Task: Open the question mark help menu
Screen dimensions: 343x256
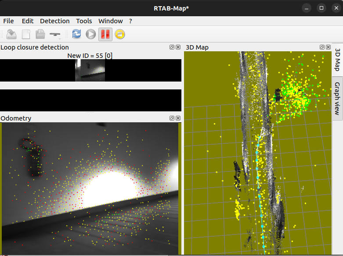Action: pyautogui.click(x=130, y=21)
